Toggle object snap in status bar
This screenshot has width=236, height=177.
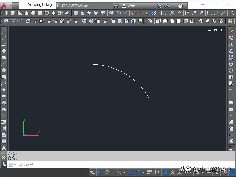tap(138, 172)
